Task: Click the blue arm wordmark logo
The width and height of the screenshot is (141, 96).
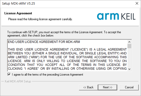Action: coord(108,16)
